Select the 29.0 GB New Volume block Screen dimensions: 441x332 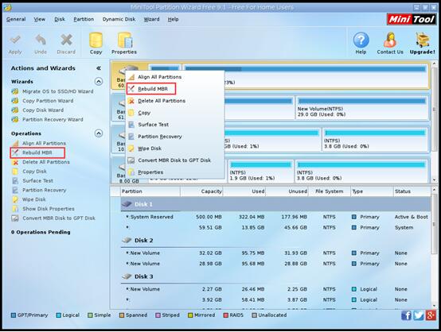(x=362, y=108)
